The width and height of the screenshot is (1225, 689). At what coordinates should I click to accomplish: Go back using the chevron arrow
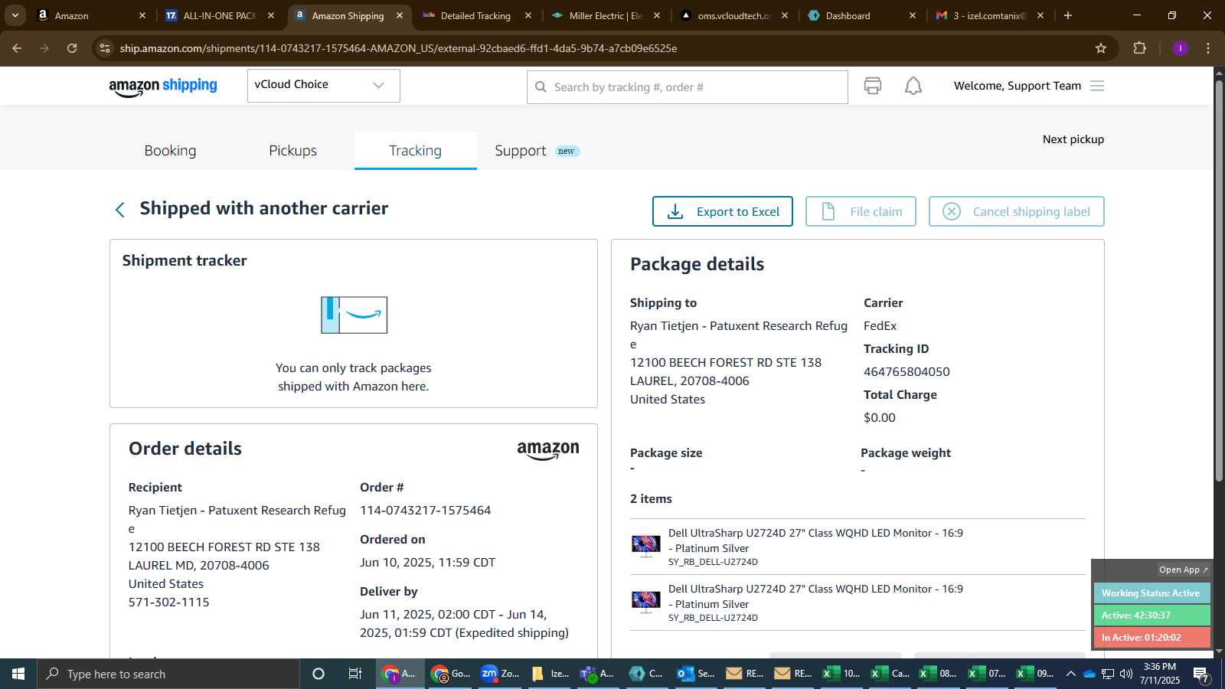coord(119,210)
